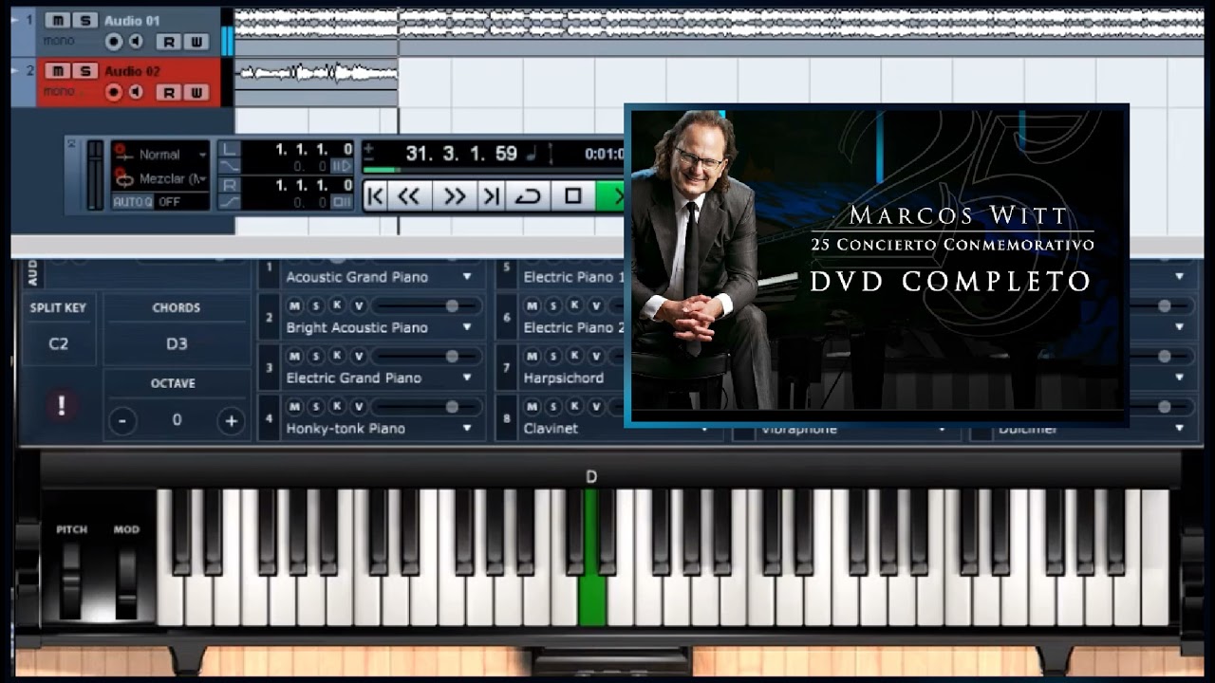Solo slot 8 Clavinet
This screenshot has width=1215, height=683.
click(x=553, y=406)
